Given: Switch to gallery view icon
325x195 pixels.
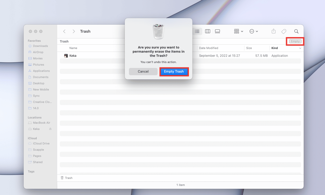Looking at the screenshot, I should (218, 31).
